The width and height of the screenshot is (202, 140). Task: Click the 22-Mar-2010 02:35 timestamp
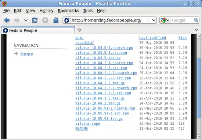(157, 128)
